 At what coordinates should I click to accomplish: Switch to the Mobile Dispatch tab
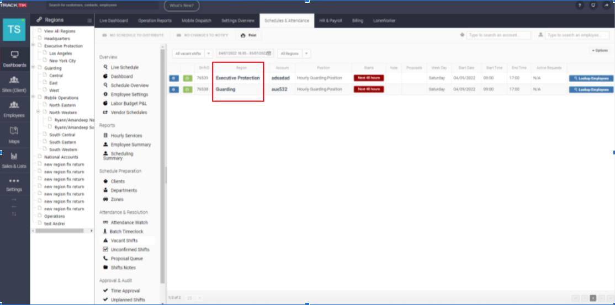(197, 21)
